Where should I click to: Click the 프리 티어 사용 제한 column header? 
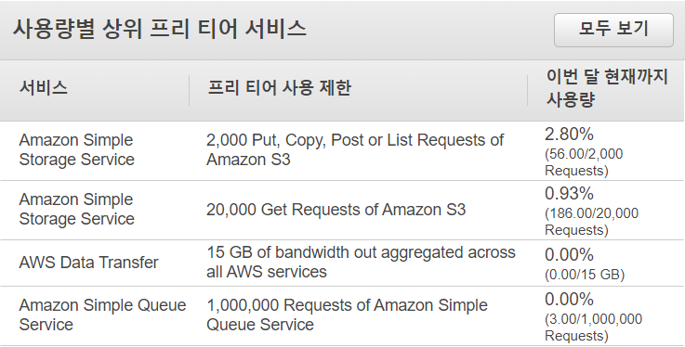click(279, 87)
